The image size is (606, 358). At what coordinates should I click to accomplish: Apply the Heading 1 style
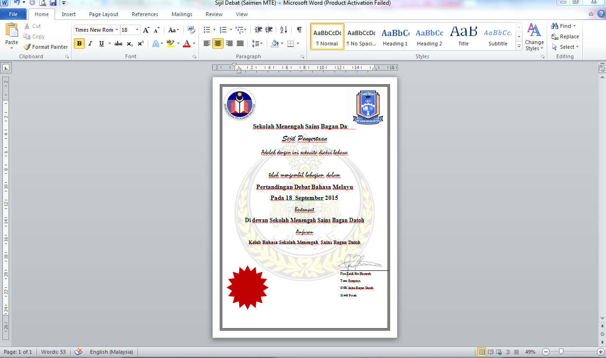(x=395, y=36)
